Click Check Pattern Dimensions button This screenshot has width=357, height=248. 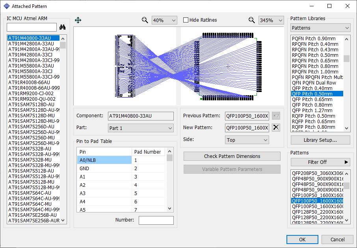pos(232,156)
